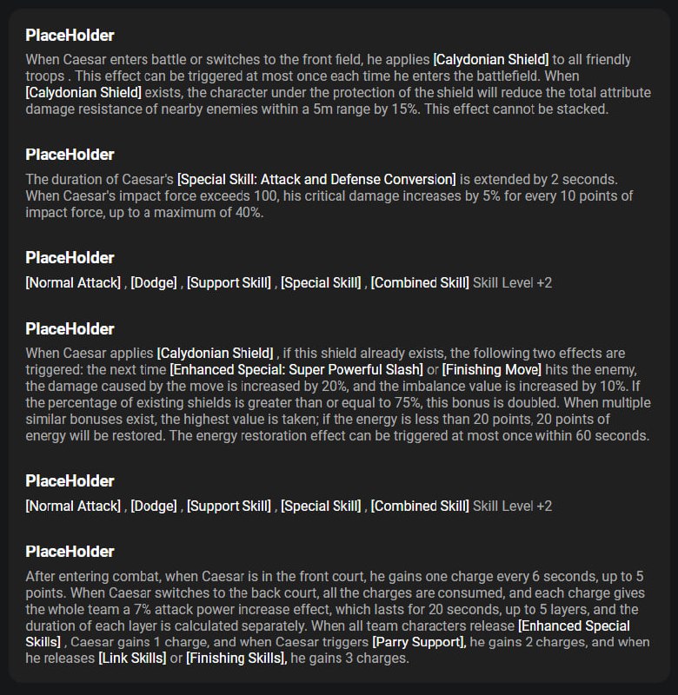Viewport: 678px width, 695px height.
Task: Open [Special Skill] in the lower skill-level row
Action: 321,506
